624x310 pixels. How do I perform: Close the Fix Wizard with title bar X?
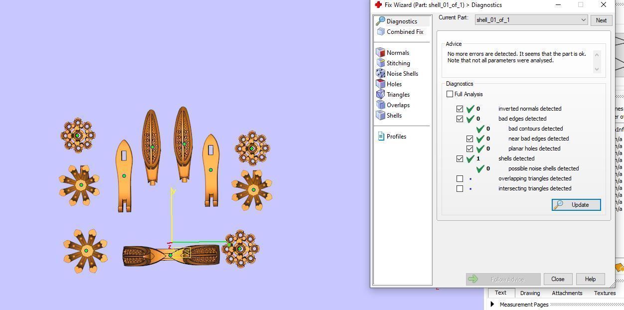(x=604, y=4)
